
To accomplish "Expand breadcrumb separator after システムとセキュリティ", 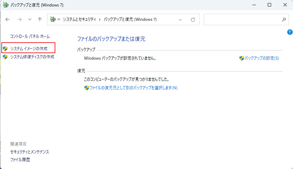I will 100,19.
